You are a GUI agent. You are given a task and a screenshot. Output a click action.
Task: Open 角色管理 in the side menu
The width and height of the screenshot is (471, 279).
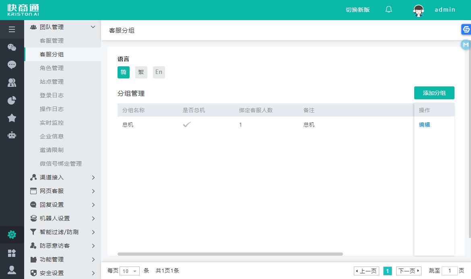point(52,68)
